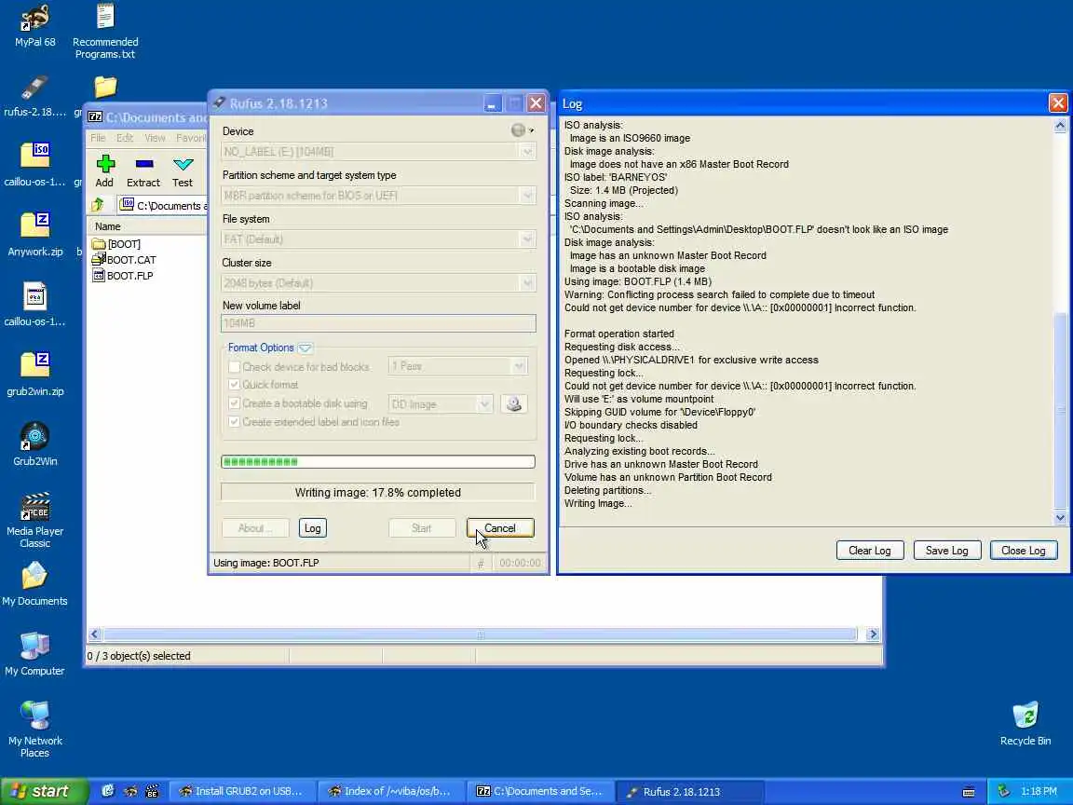Launch Media Player Classic from desktop
Image resolution: width=1073 pixels, height=805 pixels.
[x=34, y=520]
